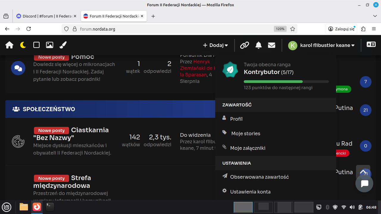
Task: Close the Discord #forum tab
Action: click(75, 16)
